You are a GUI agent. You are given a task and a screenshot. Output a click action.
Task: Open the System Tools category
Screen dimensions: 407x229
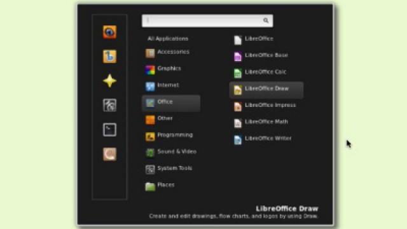(171, 169)
